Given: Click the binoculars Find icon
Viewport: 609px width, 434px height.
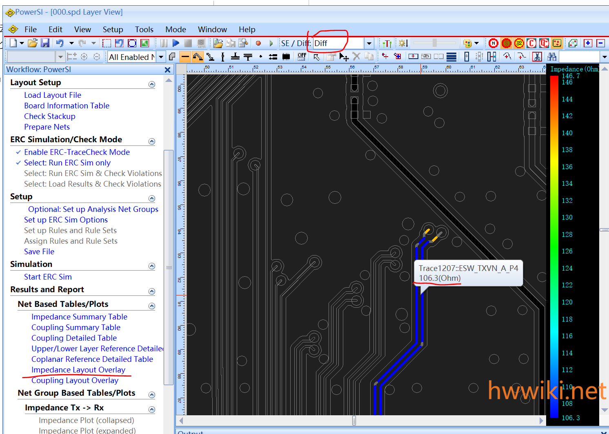Looking at the screenshot, I should pos(552,57).
